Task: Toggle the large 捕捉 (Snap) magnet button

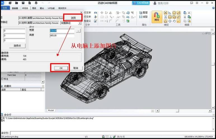Action: click(157, 17)
